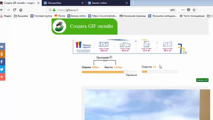Save page to Pocket icon
The height and width of the screenshot is (120, 213).
189,10
